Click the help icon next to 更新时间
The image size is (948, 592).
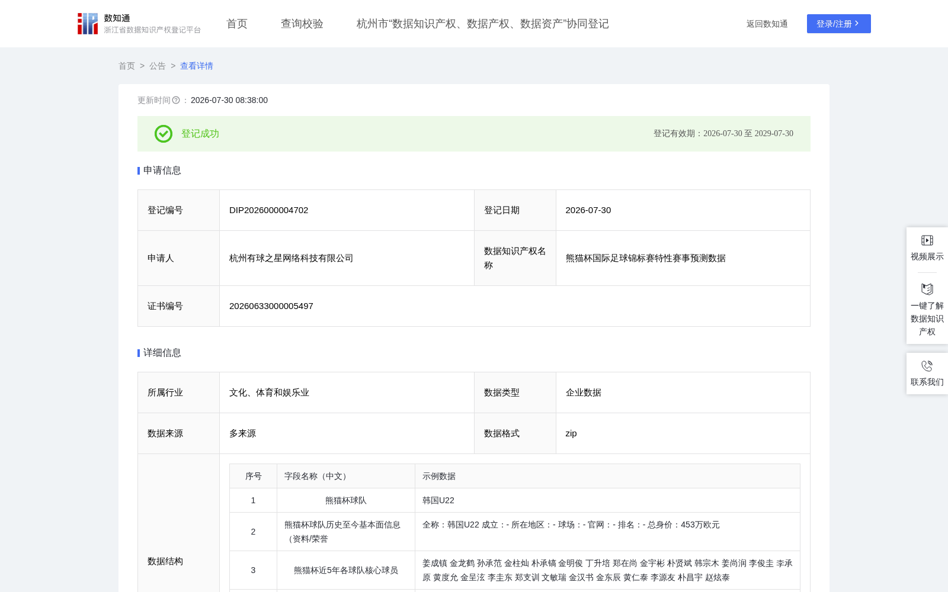[x=176, y=101]
